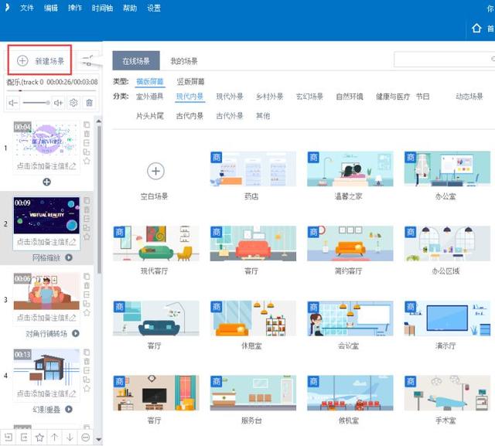Viewport: 495px width, 446px height.
Task: Click the 新建场景 new scene button
Action: point(41,60)
